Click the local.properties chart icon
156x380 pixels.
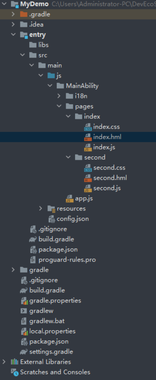pos(24,331)
